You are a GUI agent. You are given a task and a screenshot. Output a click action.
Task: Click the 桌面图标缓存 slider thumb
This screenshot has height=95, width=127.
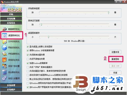point(49,37)
